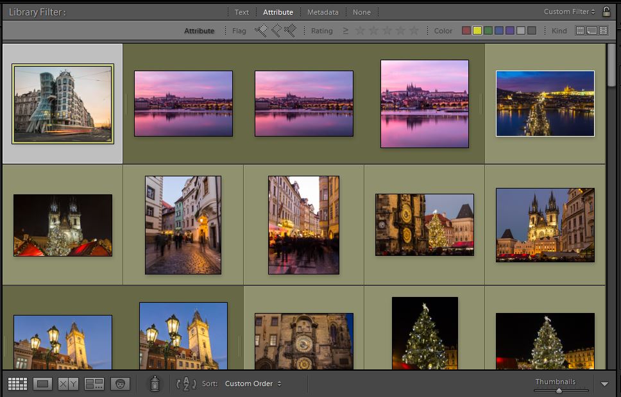Select Loupe view in the toolbar
621x397 pixels.
tap(42, 384)
